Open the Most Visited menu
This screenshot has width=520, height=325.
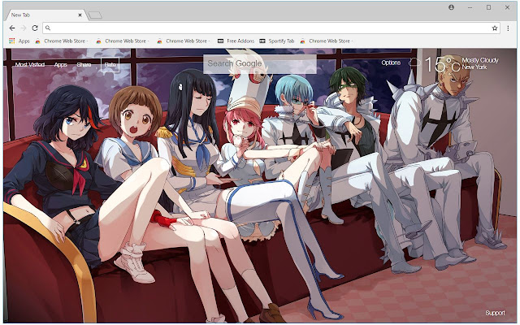coord(30,65)
